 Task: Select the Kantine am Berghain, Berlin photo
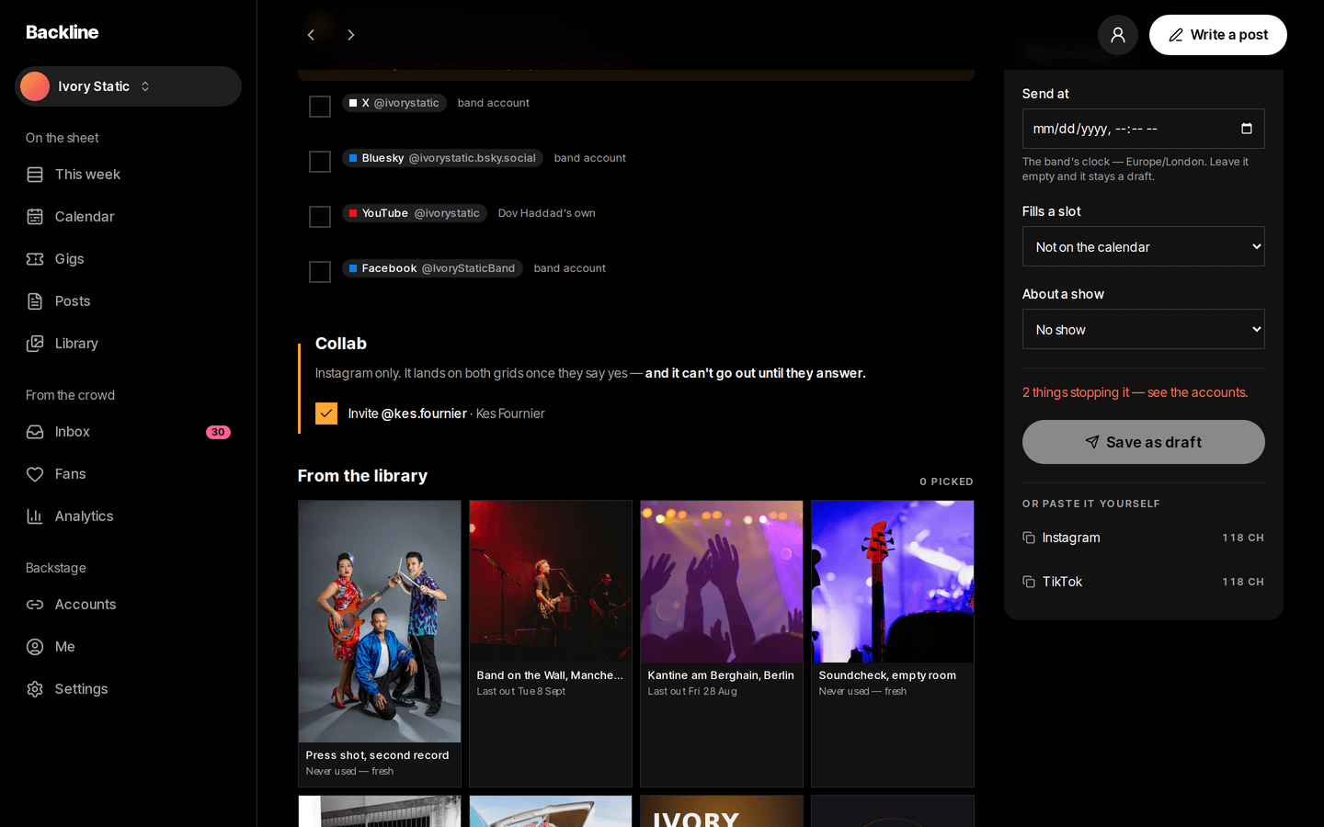pyautogui.click(x=722, y=644)
